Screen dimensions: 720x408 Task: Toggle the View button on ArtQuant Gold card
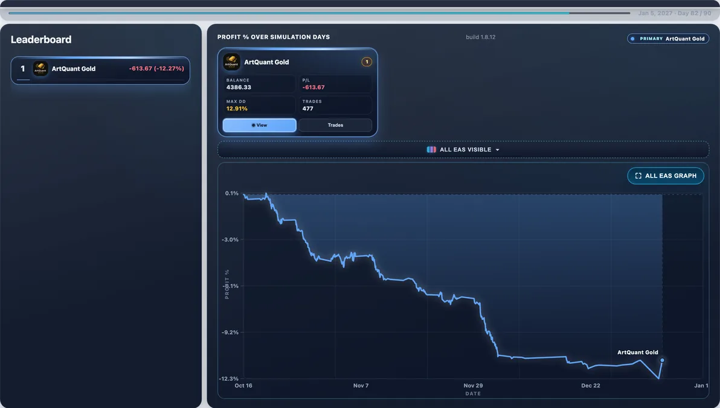tap(260, 125)
